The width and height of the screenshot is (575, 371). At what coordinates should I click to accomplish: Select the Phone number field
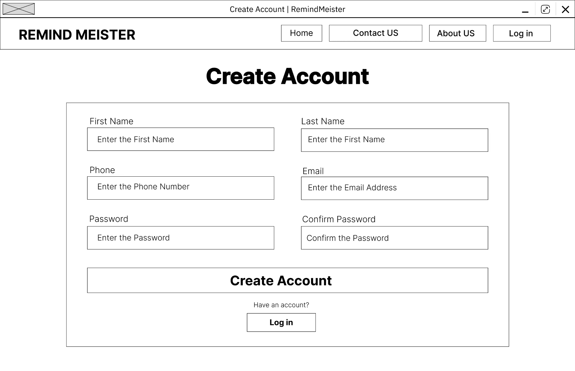tap(181, 188)
